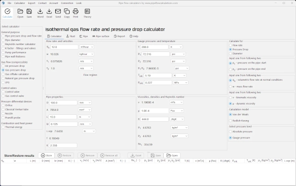Click the K factor input field 2.358

click(63, 145)
